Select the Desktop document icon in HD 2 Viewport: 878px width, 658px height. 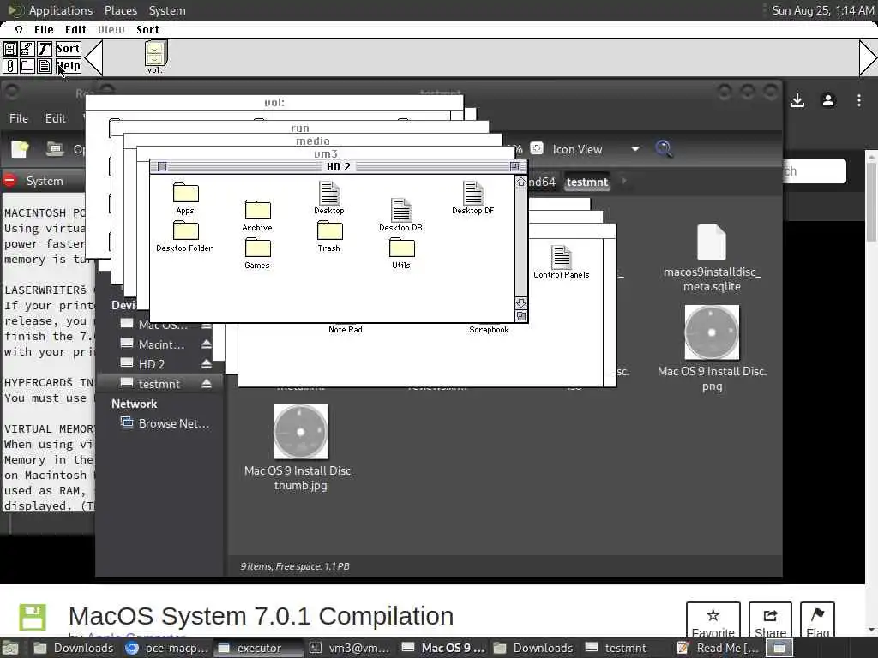click(329, 193)
